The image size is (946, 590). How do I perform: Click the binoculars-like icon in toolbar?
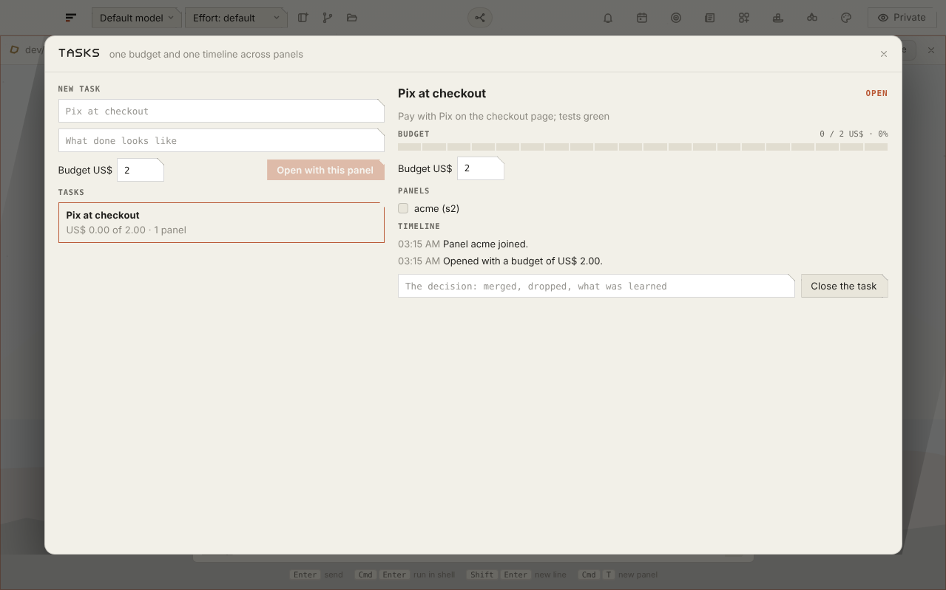click(x=812, y=18)
